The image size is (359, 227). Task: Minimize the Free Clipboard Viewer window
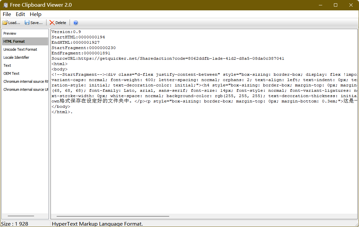(321, 5)
